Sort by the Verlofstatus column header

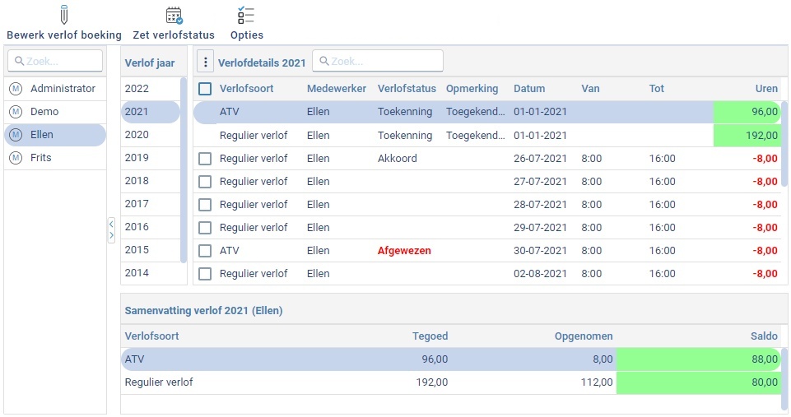click(407, 89)
